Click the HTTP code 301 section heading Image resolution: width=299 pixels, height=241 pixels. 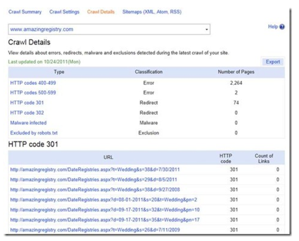33,144
